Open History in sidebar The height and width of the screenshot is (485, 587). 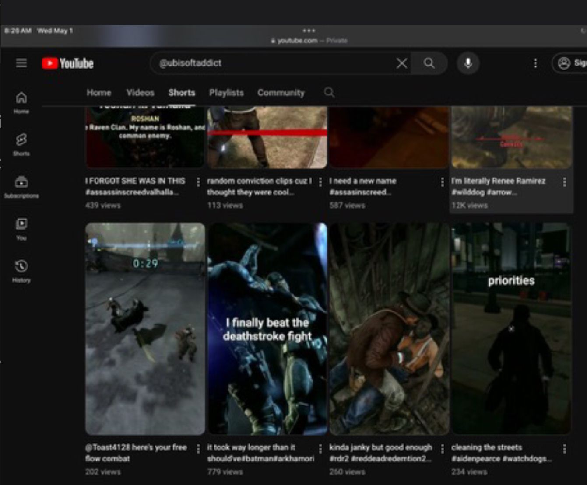point(21,271)
